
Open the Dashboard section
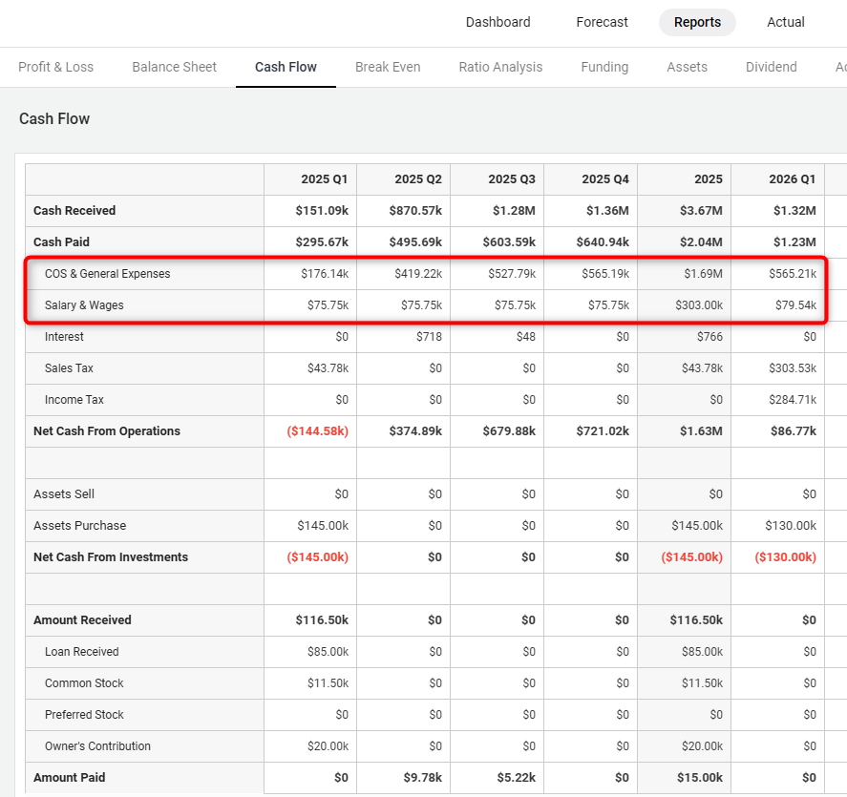point(498,22)
